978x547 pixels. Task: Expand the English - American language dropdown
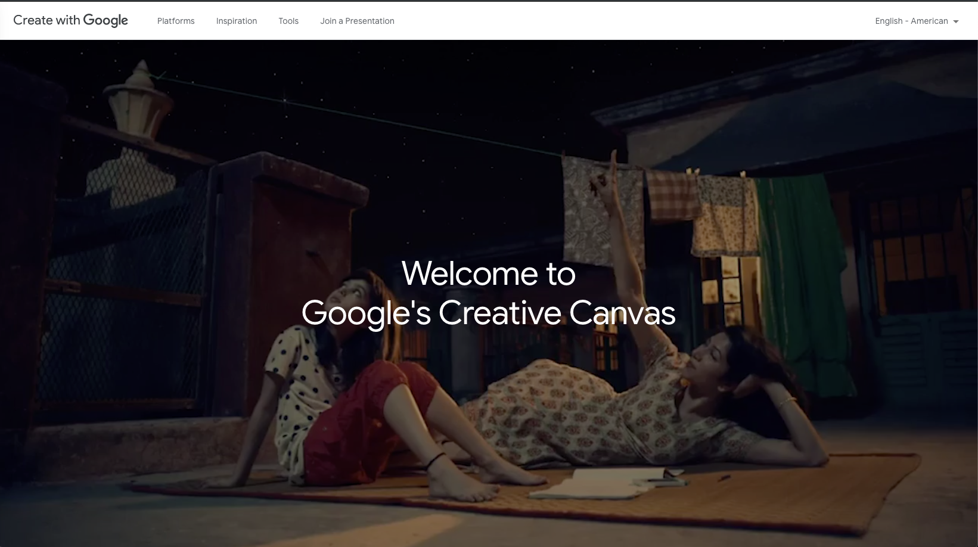pos(917,21)
